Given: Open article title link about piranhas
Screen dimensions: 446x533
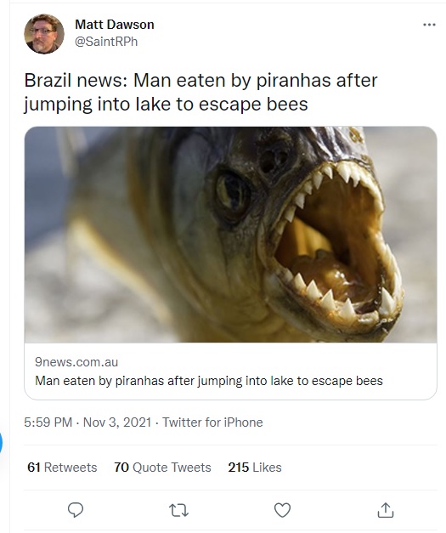Looking at the screenshot, I should point(209,381).
